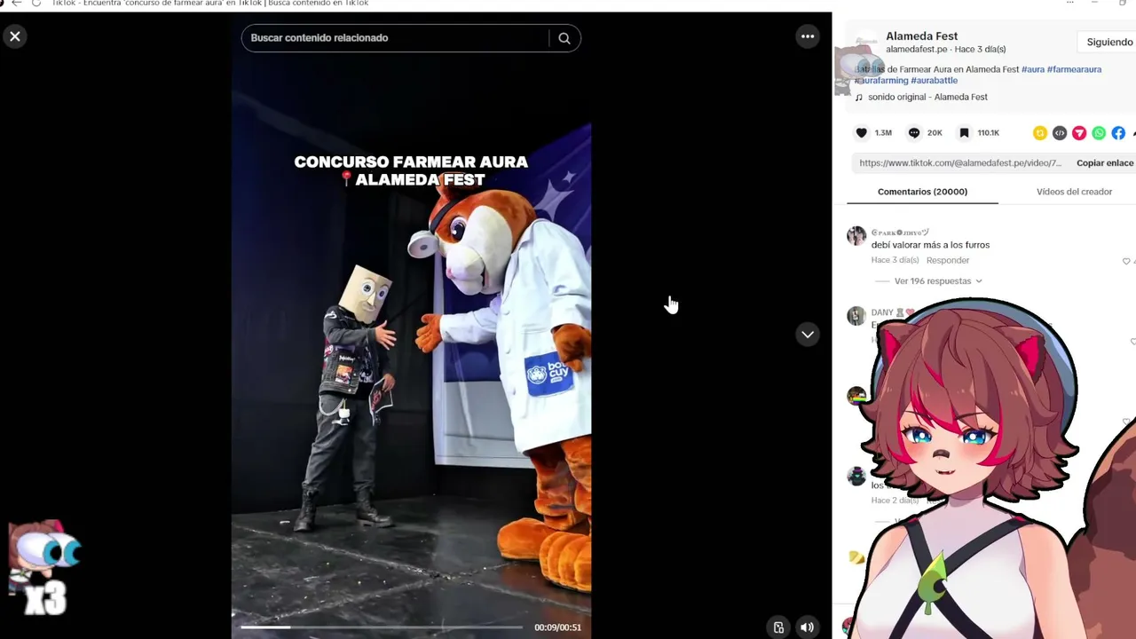
Task: Reply to the furros comment via 'Responder'
Action: click(x=948, y=261)
